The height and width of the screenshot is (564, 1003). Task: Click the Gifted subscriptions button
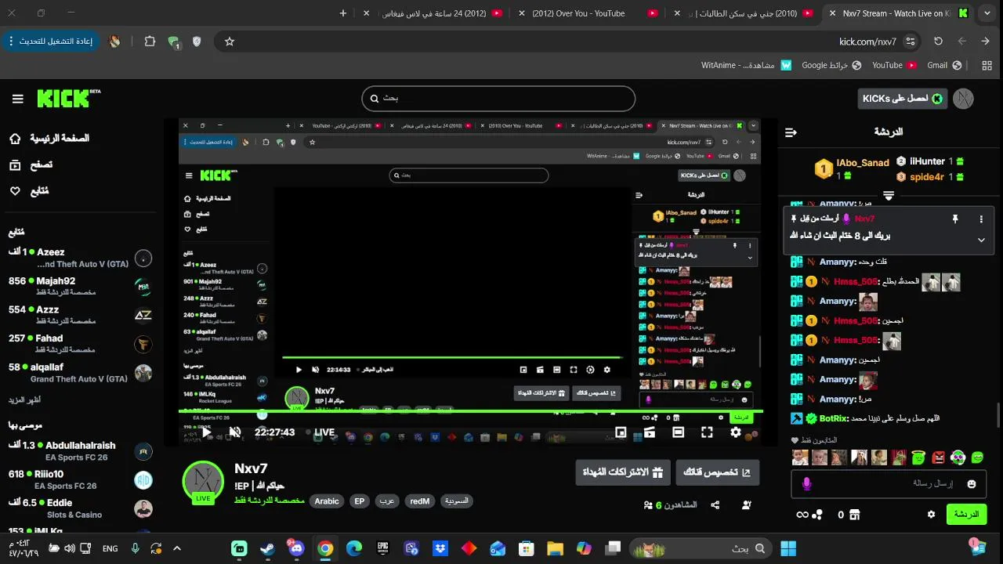click(623, 472)
